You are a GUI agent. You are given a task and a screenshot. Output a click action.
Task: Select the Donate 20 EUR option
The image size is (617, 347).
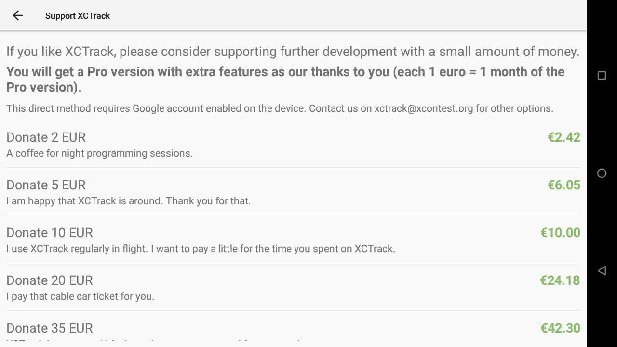293,287
